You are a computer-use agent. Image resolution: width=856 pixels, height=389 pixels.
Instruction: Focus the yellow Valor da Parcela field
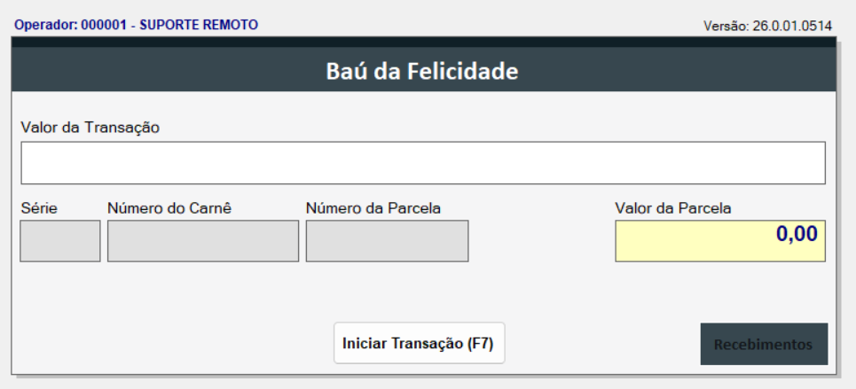[719, 241]
